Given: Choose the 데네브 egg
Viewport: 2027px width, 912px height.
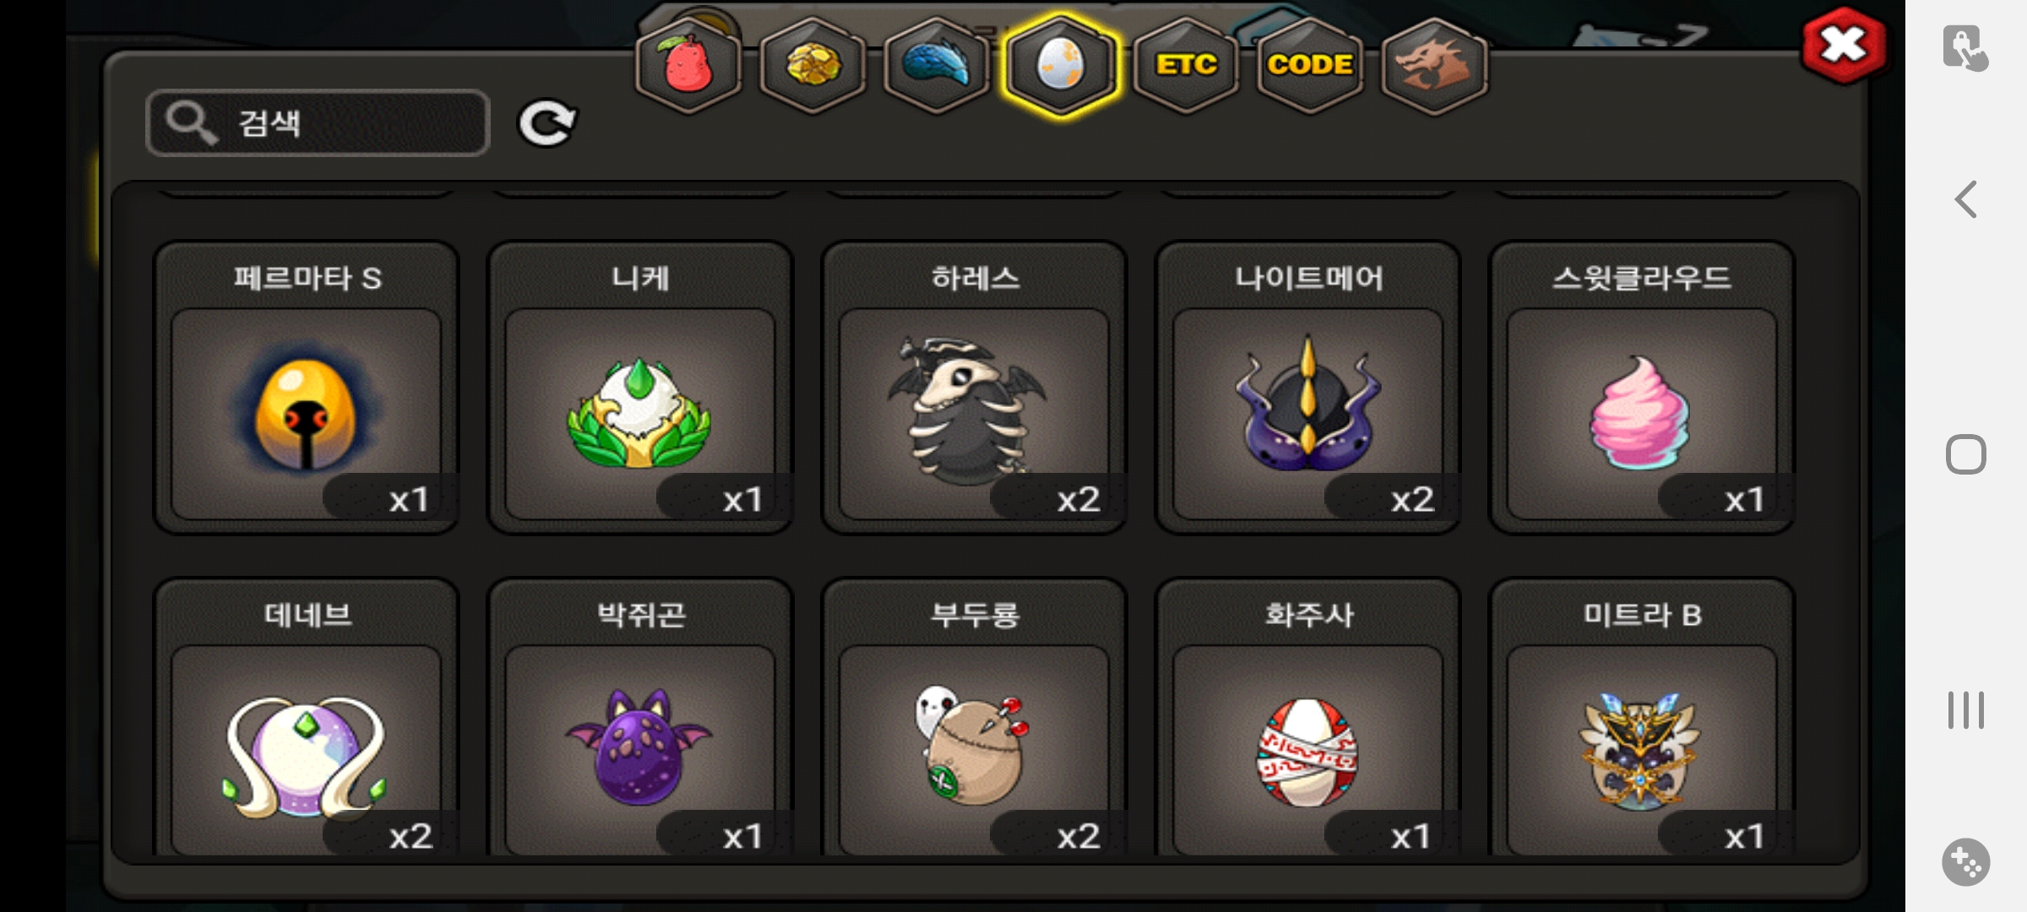Looking at the screenshot, I should [x=306, y=718].
